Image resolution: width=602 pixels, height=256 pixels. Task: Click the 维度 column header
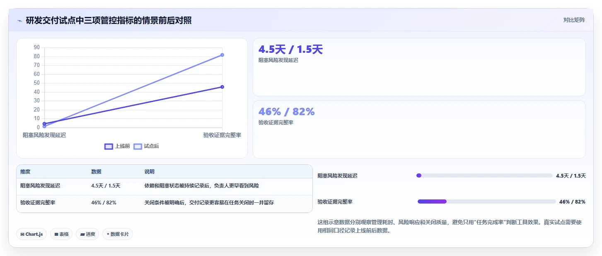[x=25, y=172]
